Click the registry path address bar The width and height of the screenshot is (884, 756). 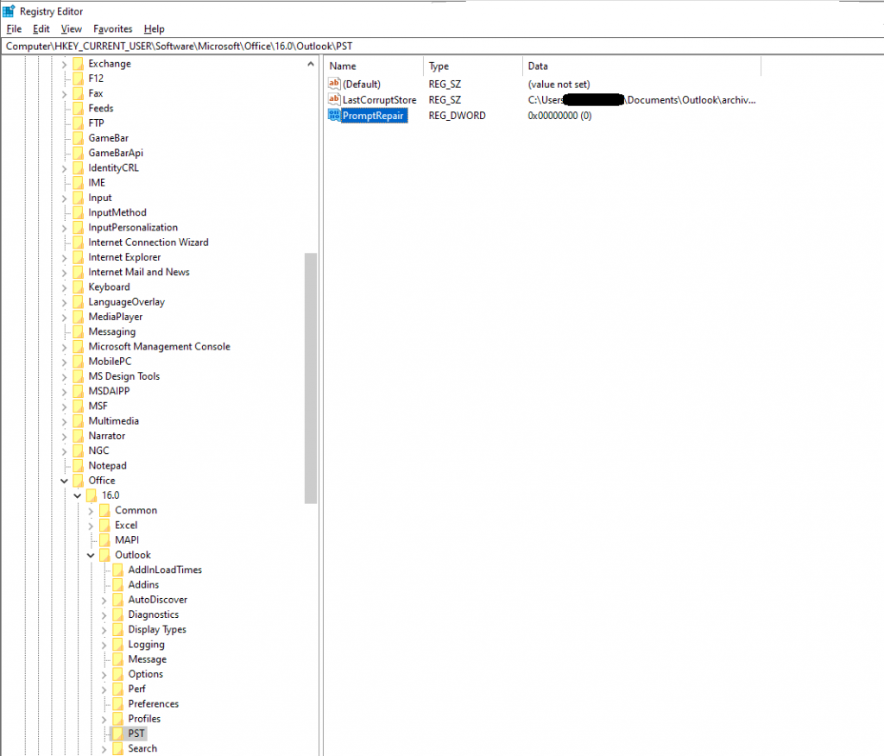point(442,47)
